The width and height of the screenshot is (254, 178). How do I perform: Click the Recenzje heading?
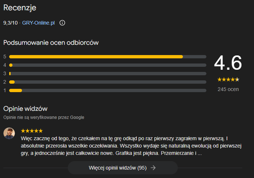(20, 8)
